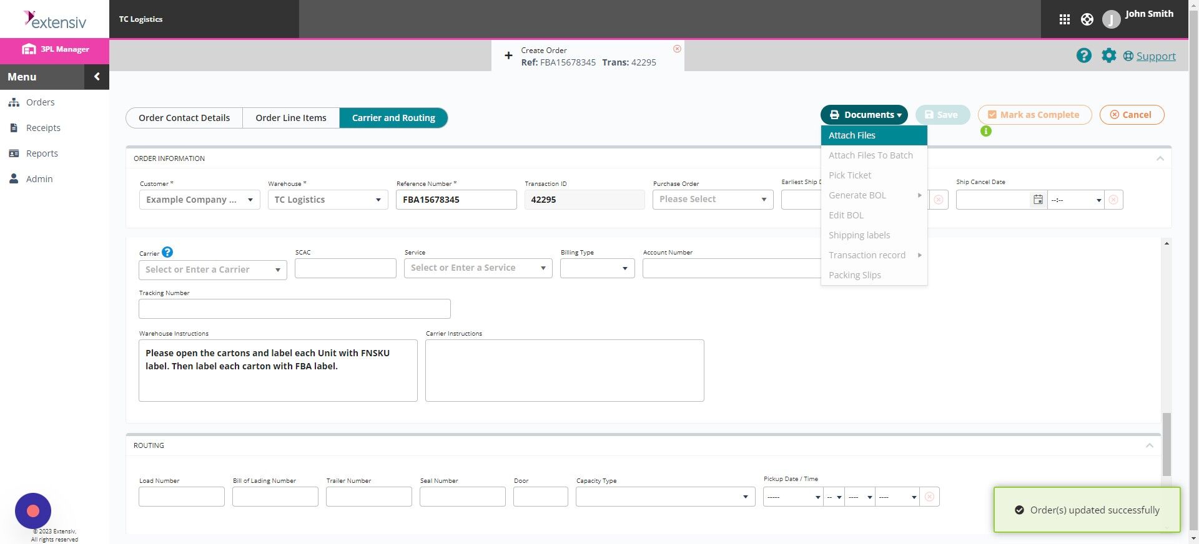Open Ship Cancel Date calendar icon
This screenshot has height=544, width=1199.
tap(1038, 200)
